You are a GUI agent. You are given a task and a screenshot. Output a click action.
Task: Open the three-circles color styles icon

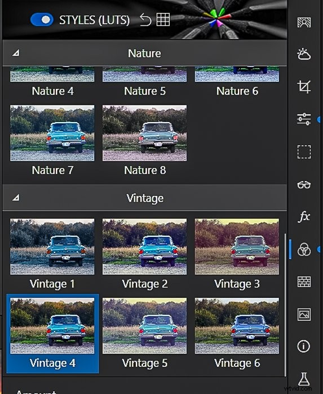[x=304, y=249]
